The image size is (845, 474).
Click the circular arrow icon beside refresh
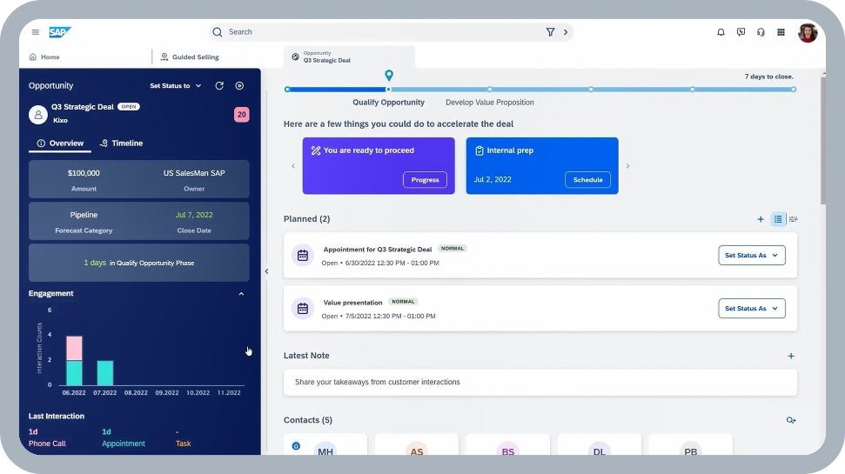[239, 85]
